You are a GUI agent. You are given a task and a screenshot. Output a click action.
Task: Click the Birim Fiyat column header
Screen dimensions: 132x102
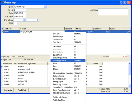click(101, 29)
